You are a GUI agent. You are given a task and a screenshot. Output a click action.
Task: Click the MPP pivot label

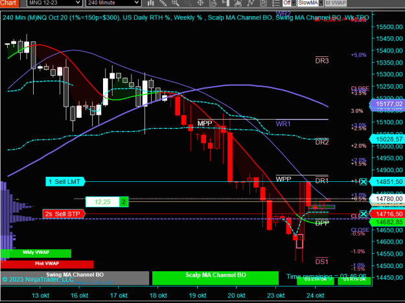[x=205, y=124]
